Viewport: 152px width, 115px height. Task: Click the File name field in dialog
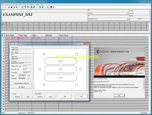(21, 63)
